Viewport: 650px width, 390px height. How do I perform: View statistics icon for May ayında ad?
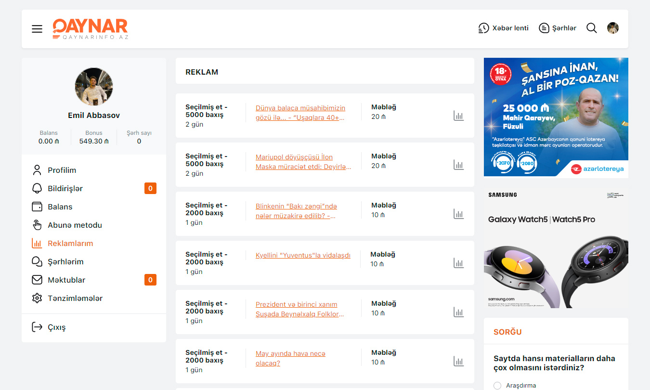click(x=458, y=361)
